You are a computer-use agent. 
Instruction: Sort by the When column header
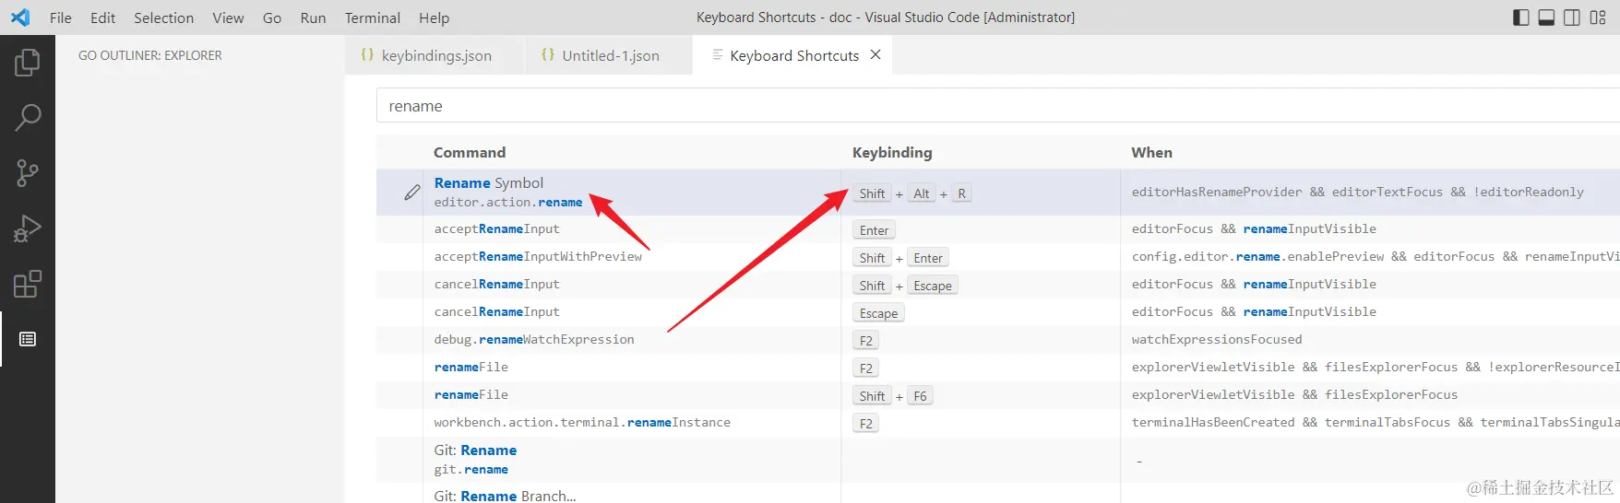pyautogui.click(x=1151, y=153)
